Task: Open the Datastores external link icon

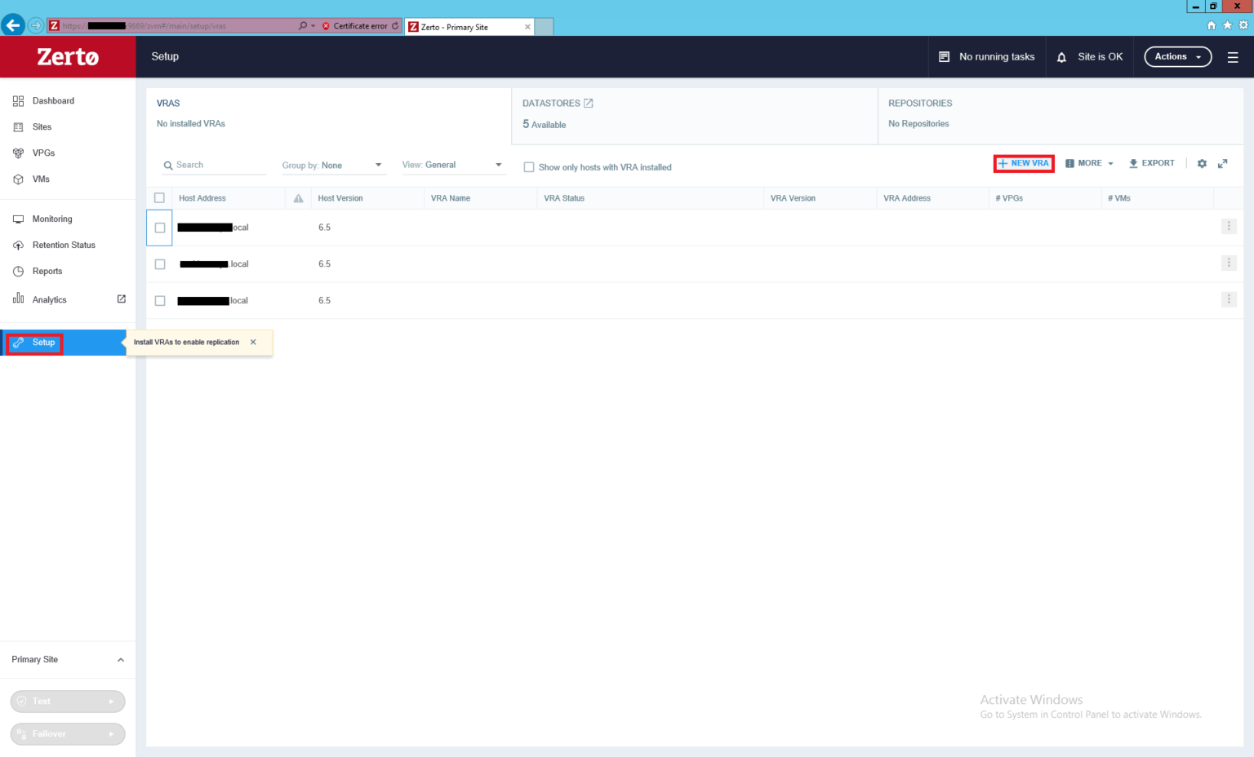Action: point(589,104)
